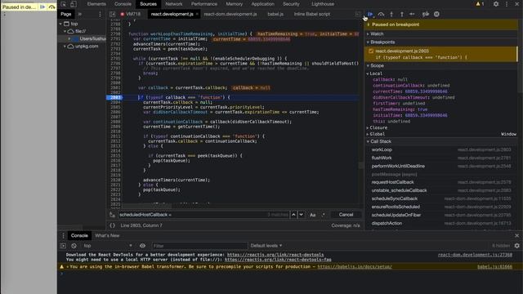Viewport: 523px width, 294px height.
Task: Collapse the Breakpoints section
Action: [x=382, y=42]
